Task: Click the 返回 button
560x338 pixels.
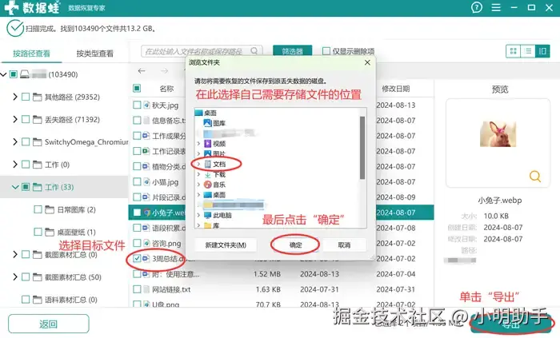Action: tap(48, 324)
